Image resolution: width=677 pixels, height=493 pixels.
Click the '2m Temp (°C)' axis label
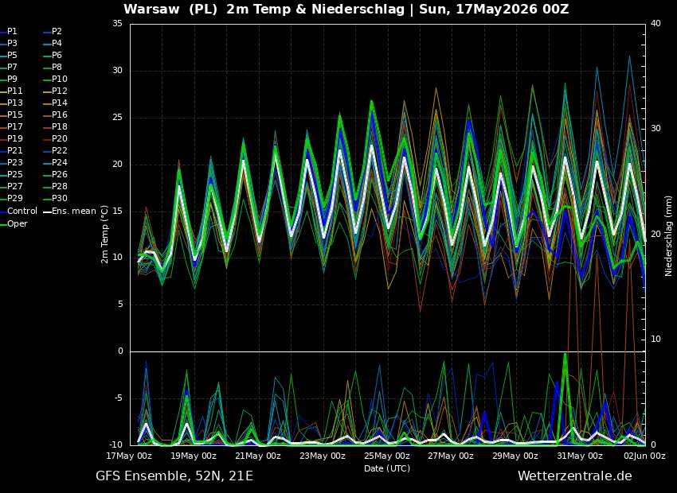(105, 234)
